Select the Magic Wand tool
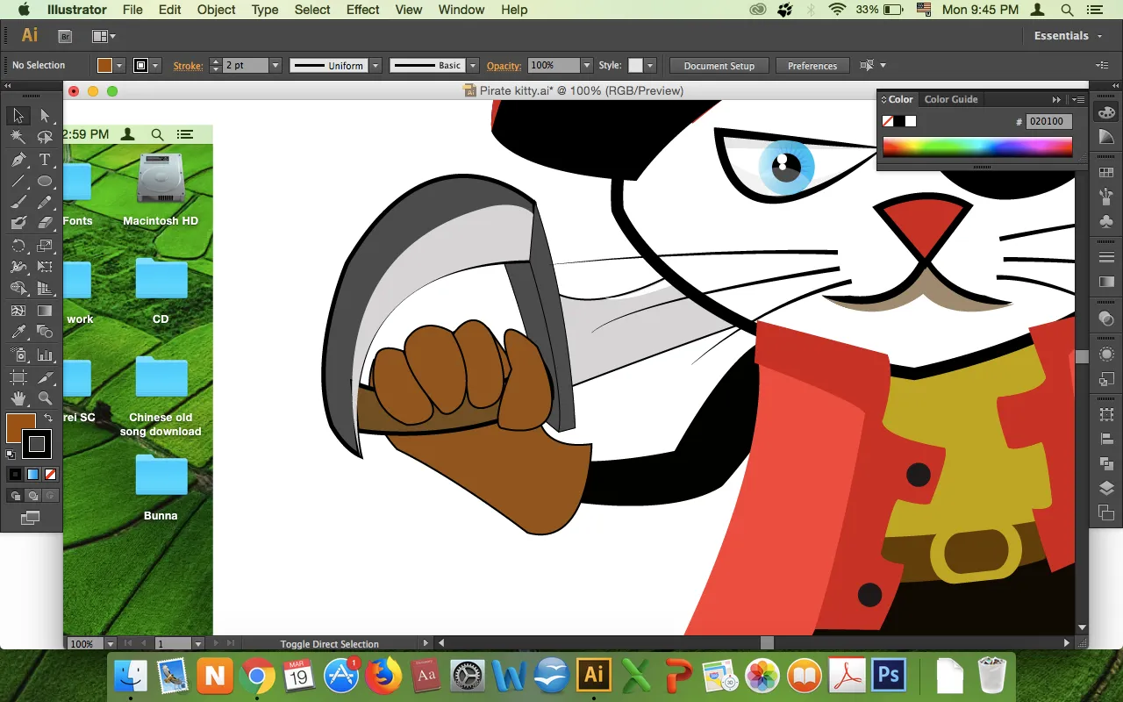 click(18, 137)
